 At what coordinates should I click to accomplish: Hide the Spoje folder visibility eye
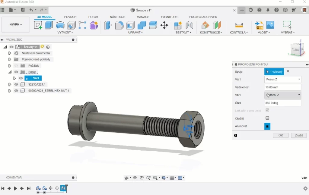tap(16, 72)
